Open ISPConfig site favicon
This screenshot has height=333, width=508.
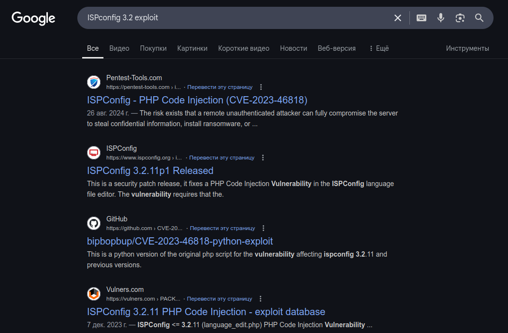coord(94,153)
